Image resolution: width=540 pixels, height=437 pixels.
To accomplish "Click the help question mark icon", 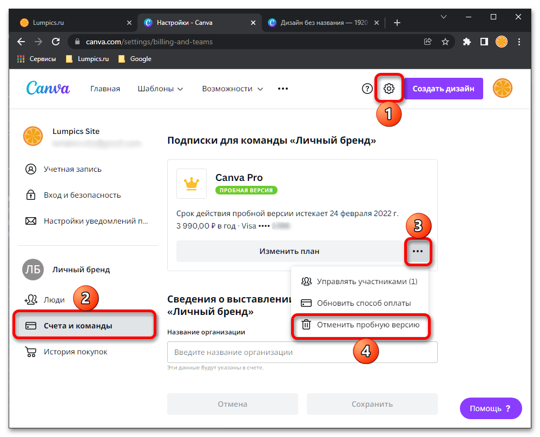I will pos(367,89).
